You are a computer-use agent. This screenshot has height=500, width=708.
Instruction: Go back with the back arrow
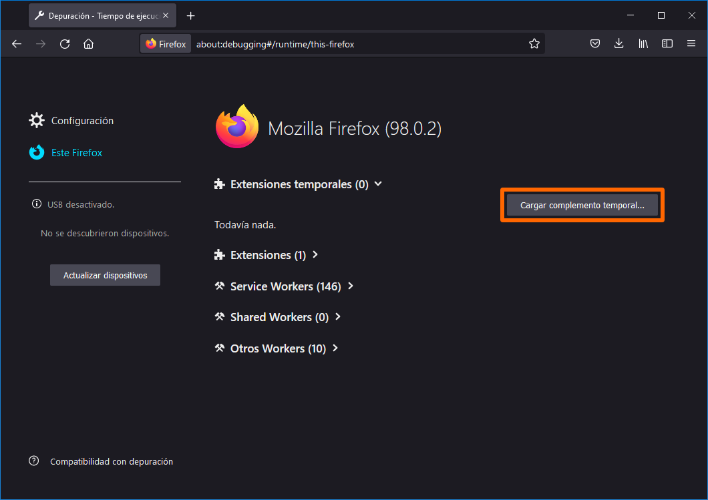point(17,44)
